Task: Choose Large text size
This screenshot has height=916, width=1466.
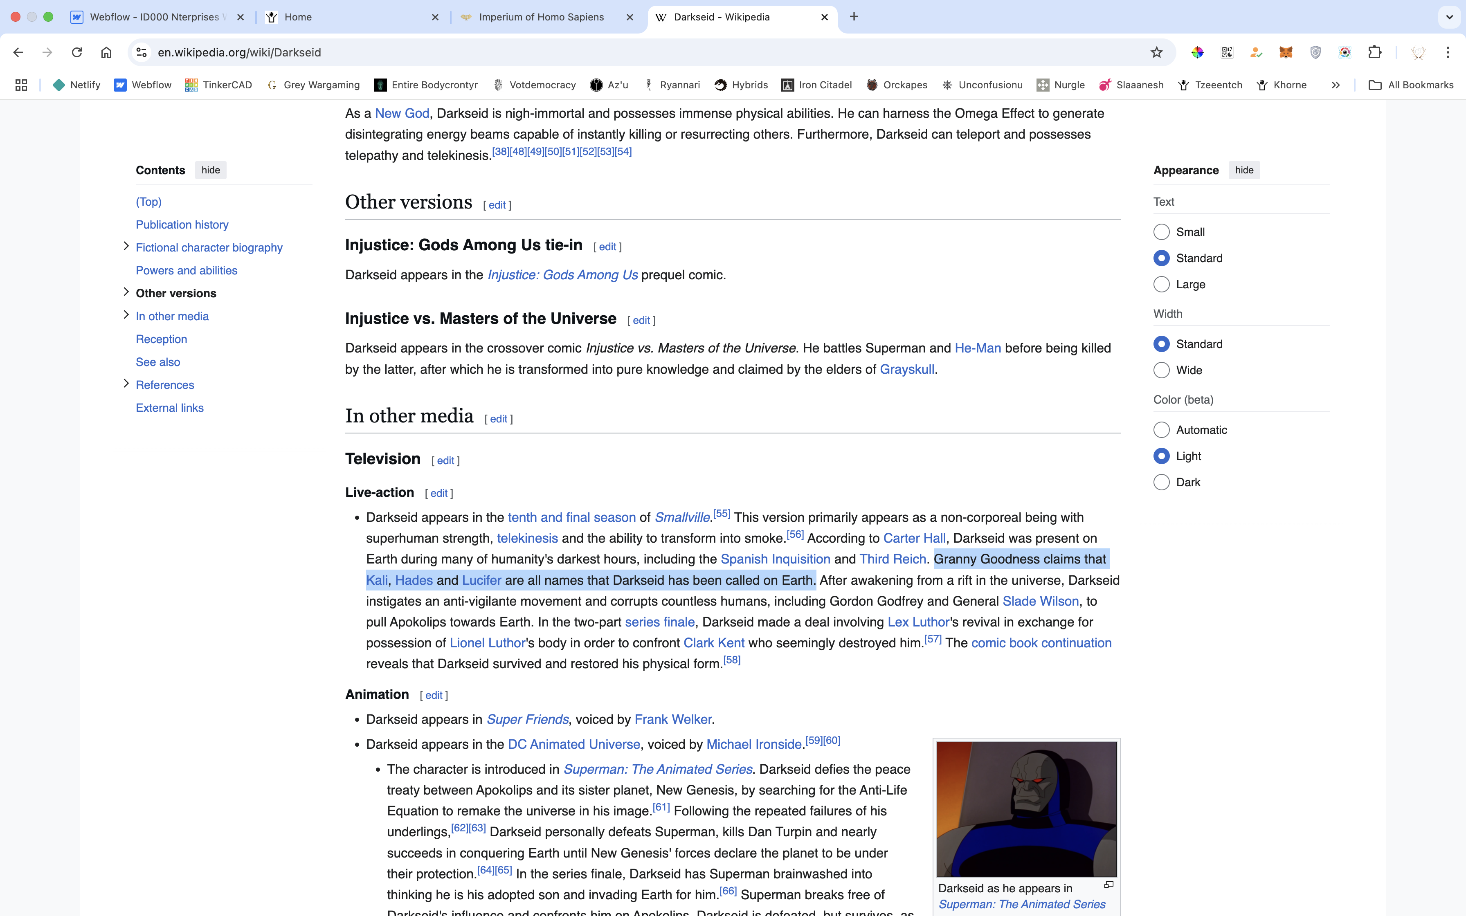Action: coord(1161,284)
